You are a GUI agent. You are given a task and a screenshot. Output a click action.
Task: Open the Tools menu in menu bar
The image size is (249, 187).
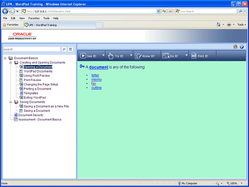[x=46, y=18]
